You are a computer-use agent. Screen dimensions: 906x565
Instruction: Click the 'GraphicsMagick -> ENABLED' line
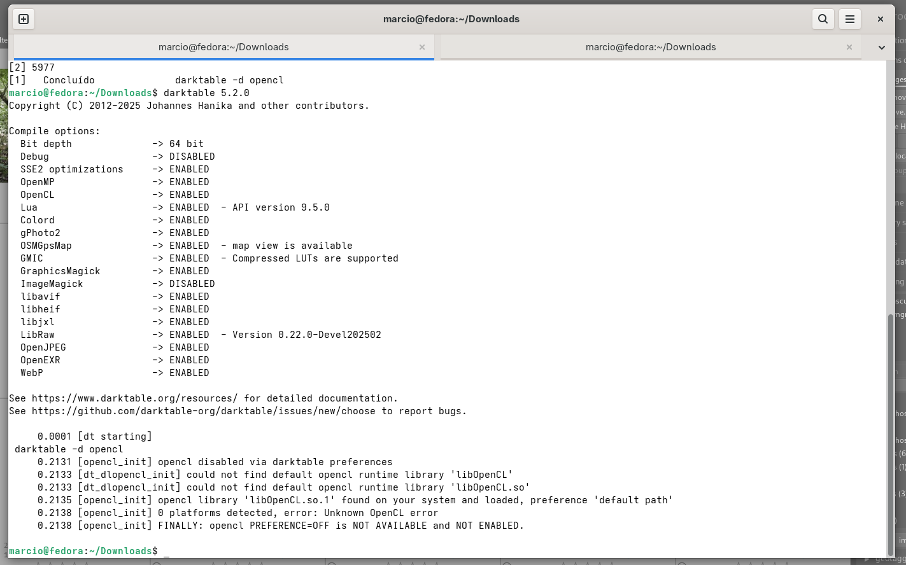coord(115,271)
